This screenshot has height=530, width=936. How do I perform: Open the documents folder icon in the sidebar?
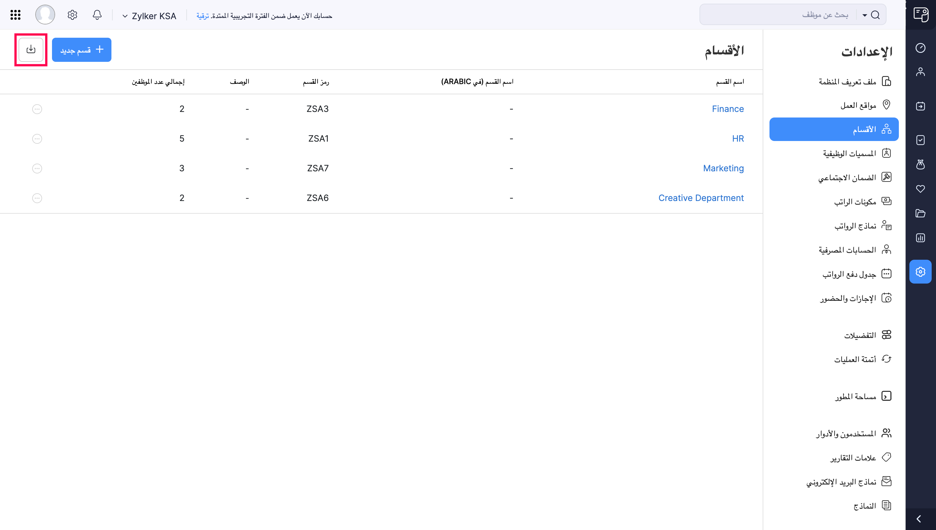click(921, 213)
